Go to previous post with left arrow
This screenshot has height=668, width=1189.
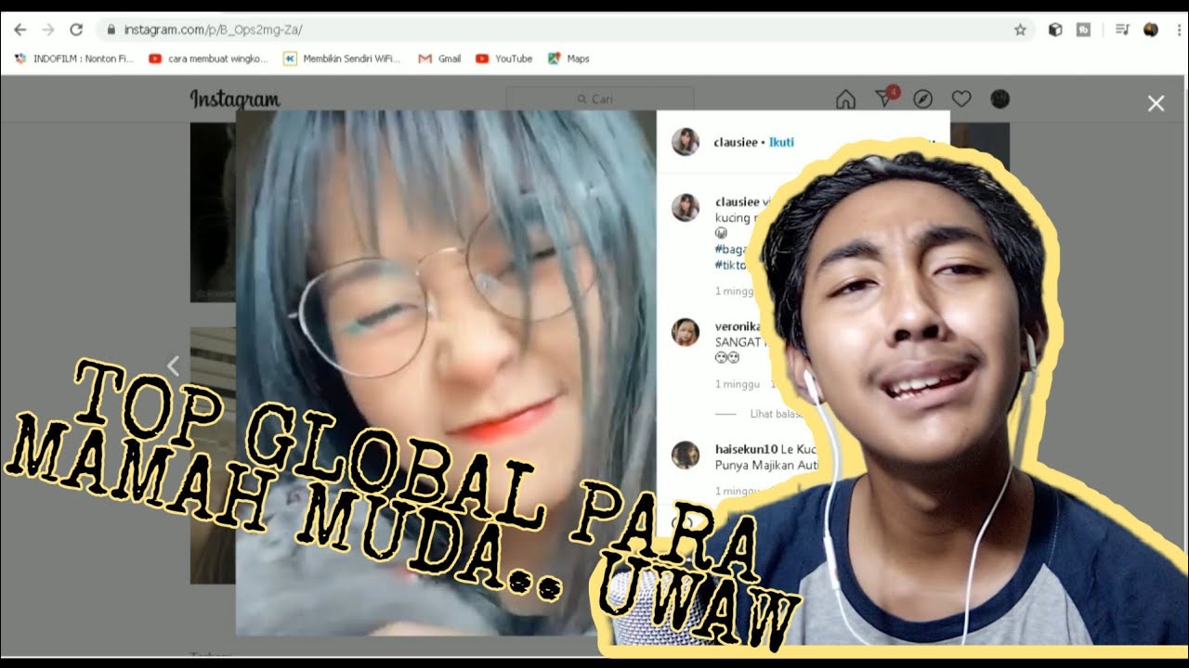click(173, 366)
